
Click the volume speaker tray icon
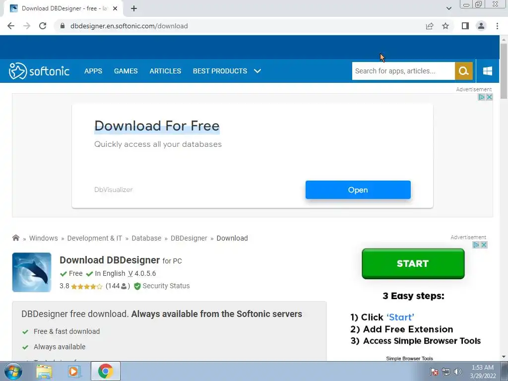pyautogui.click(x=458, y=372)
